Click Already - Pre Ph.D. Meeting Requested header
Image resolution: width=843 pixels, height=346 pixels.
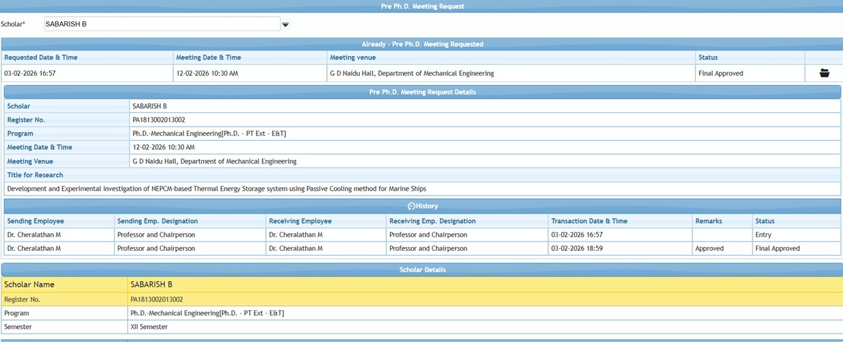(422, 44)
